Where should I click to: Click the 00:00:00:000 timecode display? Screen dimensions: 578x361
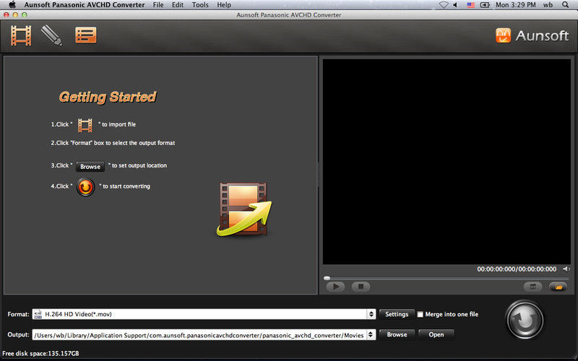tap(517, 269)
